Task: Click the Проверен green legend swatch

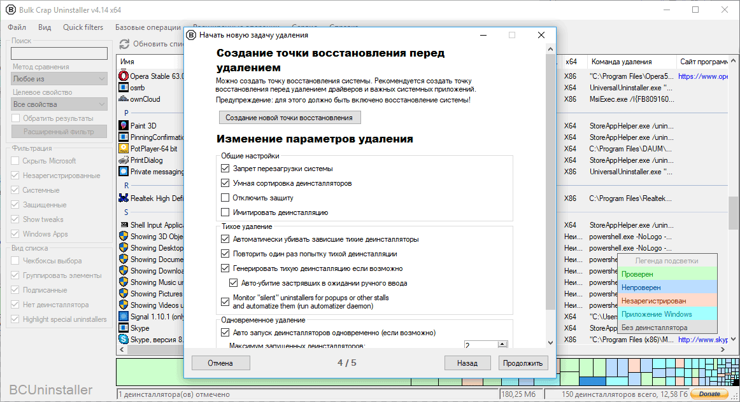Action: [667, 274]
